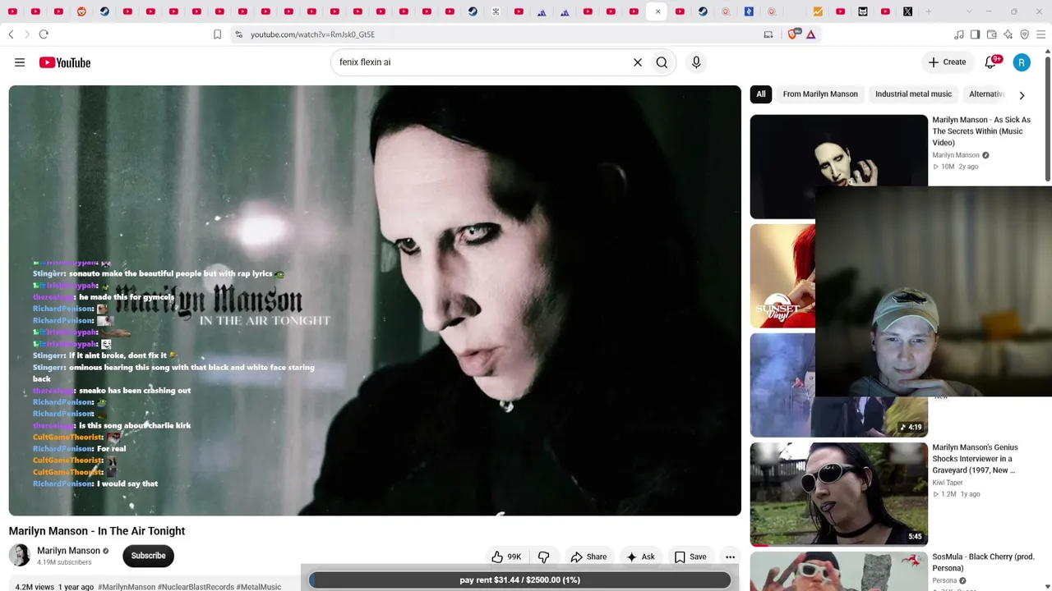Like the video with thumbs up
The height and width of the screenshot is (591, 1052).
[x=506, y=557]
